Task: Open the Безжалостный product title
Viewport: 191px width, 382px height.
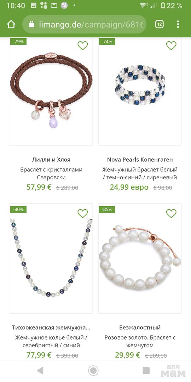Action: point(140,328)
